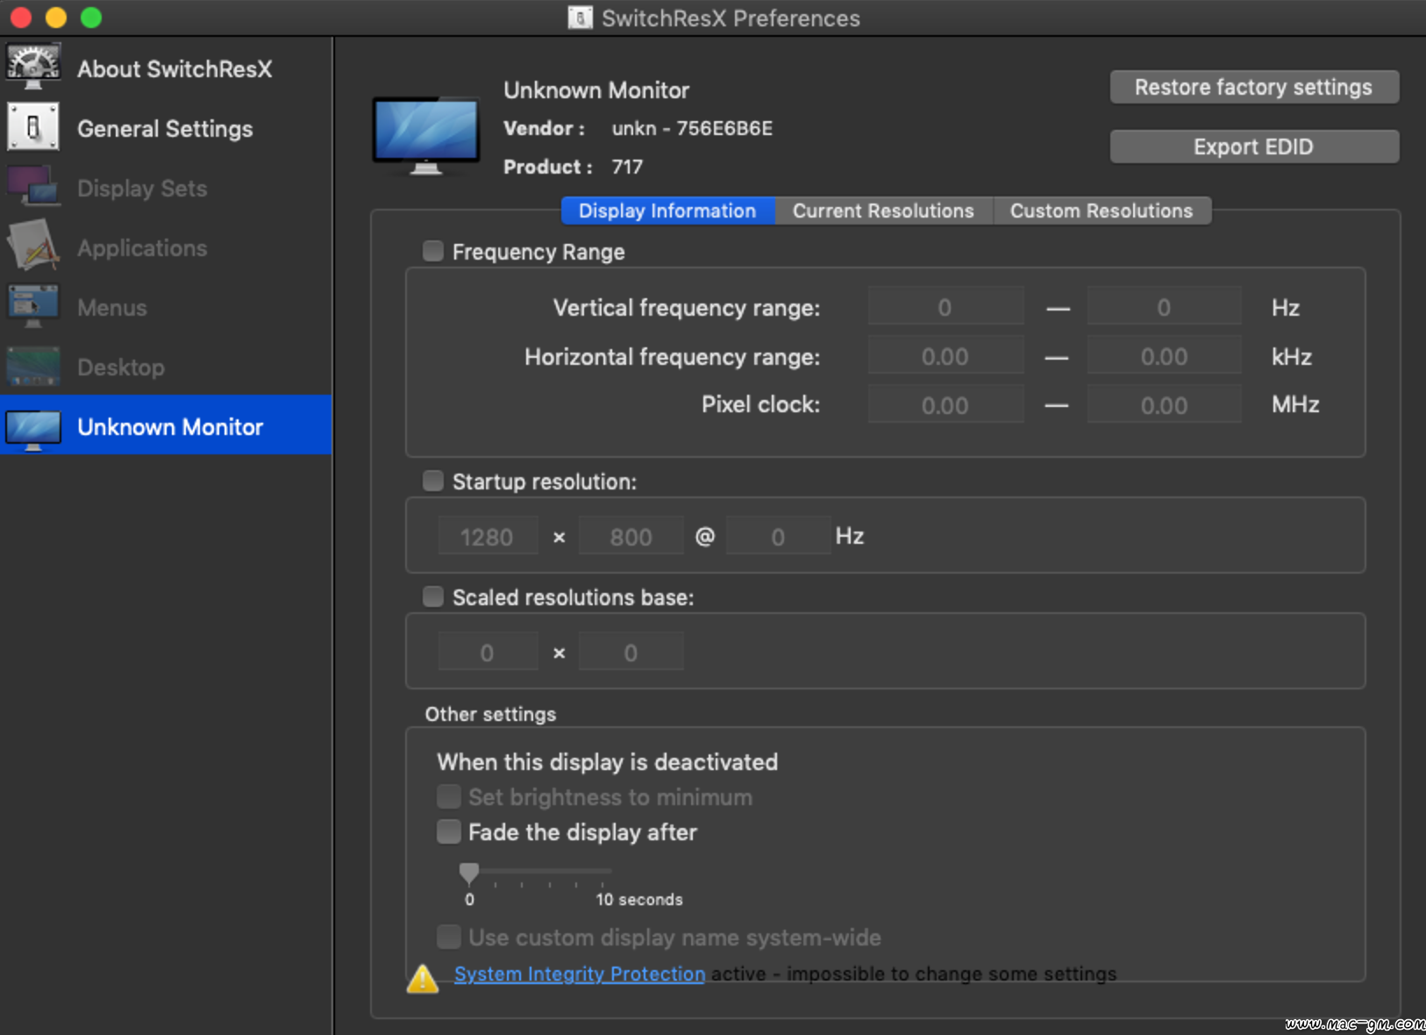Viewport: 1426px width, 1035px height.
Task: Toggle Set brightness to minimum checkbox
Action: pyautogui.click(x=449, y=796)
